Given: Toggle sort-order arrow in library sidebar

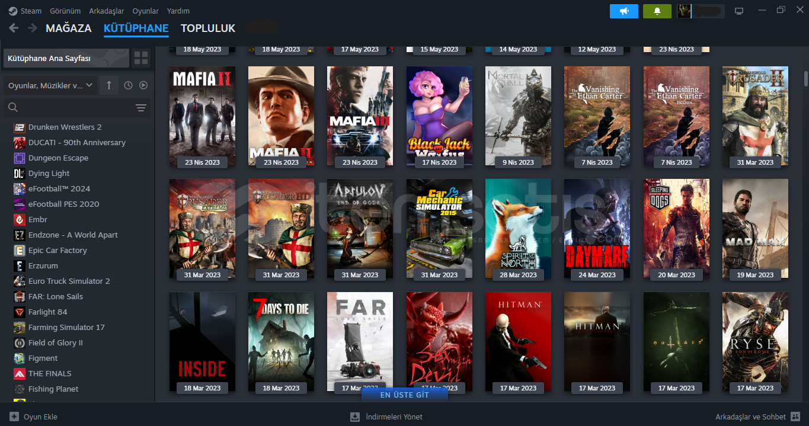Looking at the screenshot, I should pyautogui.click(x=108, y=85).
